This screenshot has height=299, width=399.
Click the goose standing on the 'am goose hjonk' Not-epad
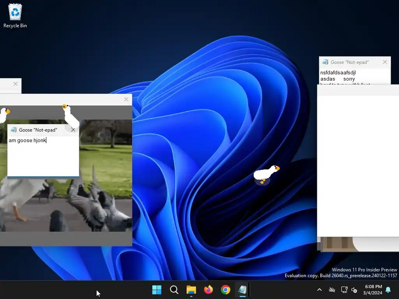point(71,117)
